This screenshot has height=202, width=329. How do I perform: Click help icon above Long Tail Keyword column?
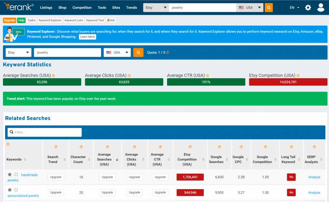[x=291, y=147]
